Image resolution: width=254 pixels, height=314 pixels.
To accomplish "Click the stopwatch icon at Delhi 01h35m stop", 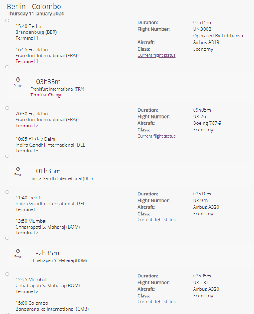I will pos(18,169).
